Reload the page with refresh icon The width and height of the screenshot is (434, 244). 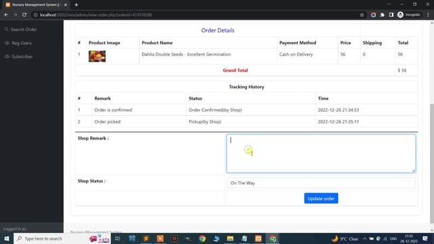click(24, 15)
